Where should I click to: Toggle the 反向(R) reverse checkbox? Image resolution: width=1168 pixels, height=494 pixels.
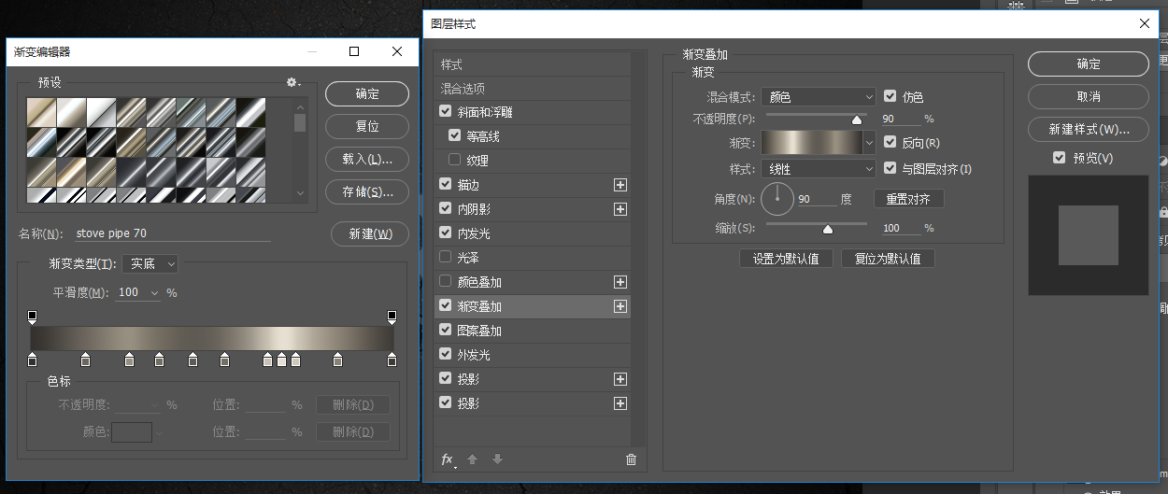890,143
